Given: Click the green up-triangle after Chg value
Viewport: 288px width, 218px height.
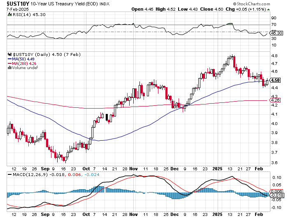Looking at the screenshot, I should 268,9.
